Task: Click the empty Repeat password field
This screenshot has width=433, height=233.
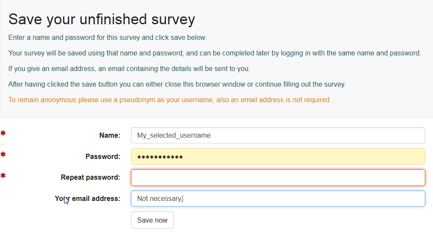Action: tap(278, 178)
